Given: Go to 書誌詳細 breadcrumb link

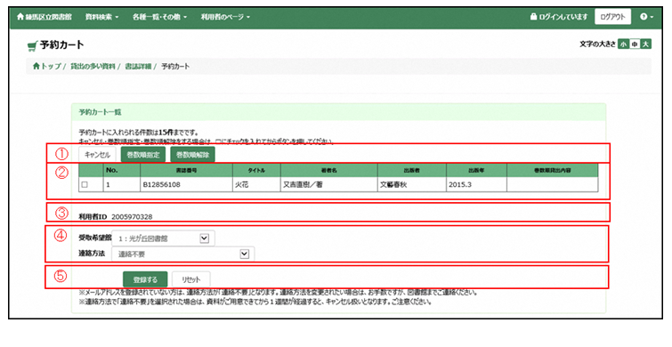Looking at the screenshot, I should tap(138, 67).
